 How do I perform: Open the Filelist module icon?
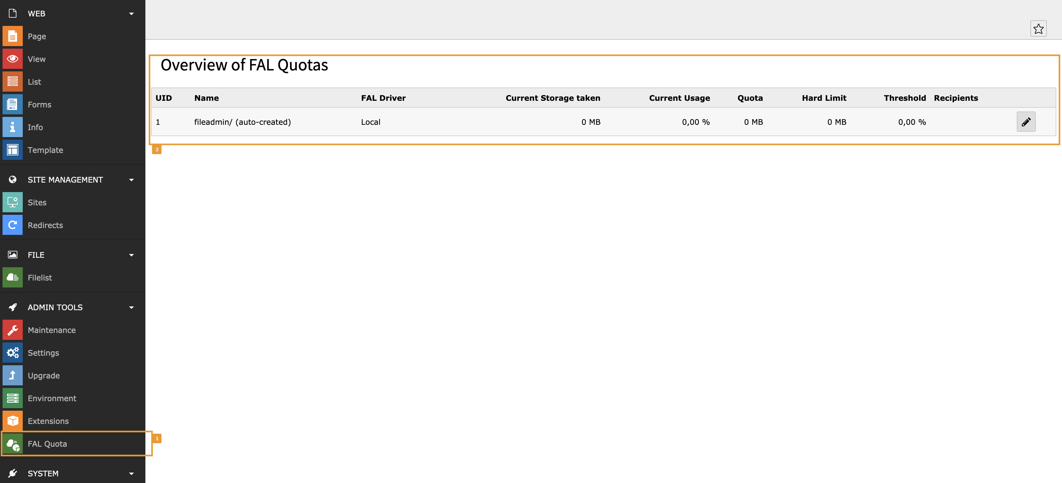pyautogui.click(x=12, y=277)
